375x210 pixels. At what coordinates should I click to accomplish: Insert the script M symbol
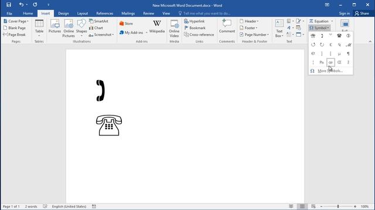coord(348,44)
